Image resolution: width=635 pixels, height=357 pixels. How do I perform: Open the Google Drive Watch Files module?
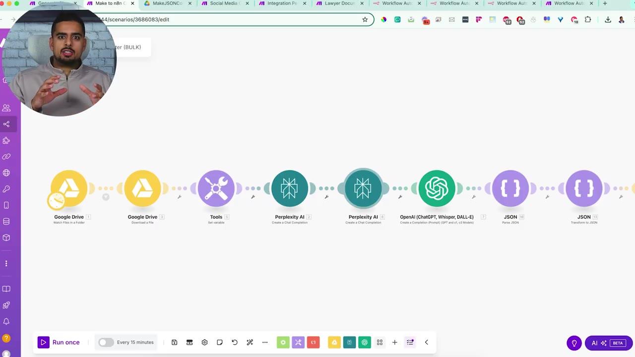(69, 188)
